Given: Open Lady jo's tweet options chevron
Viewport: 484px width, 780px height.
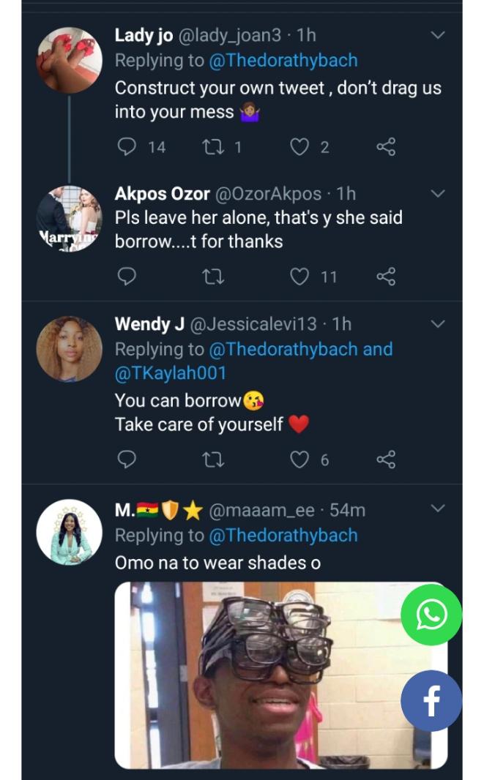Looking at the screenshot, I should (437, 35).
